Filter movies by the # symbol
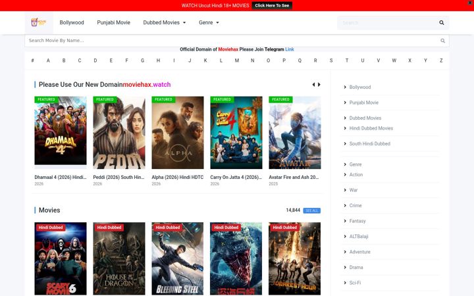This screenshot has width=474, height=296. [x=32, y=61]
